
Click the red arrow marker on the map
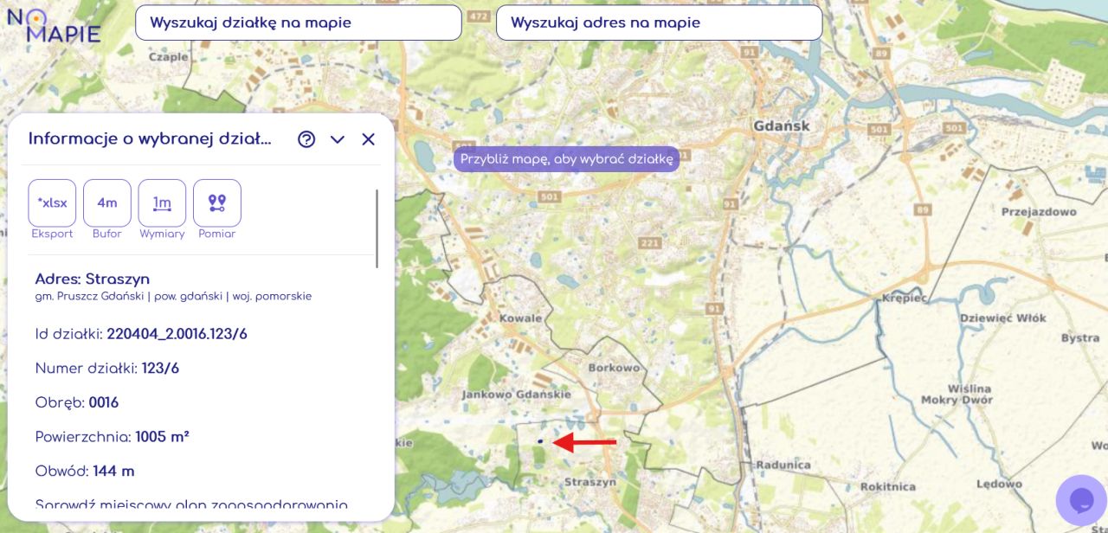pyautogui.click(x=587, y=442)
